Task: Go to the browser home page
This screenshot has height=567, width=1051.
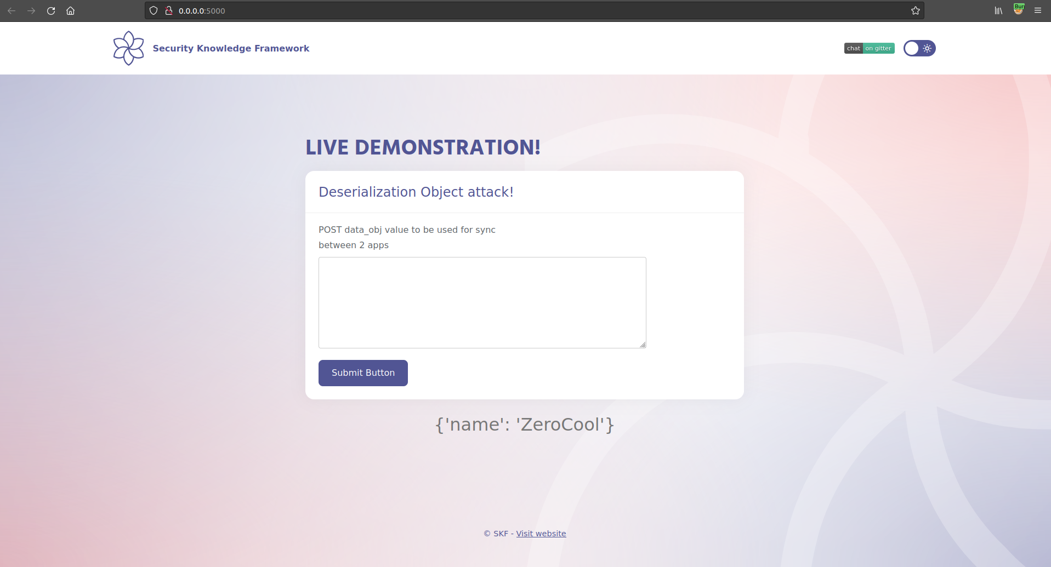Action: pyautogui.click(x=70, y=10)
